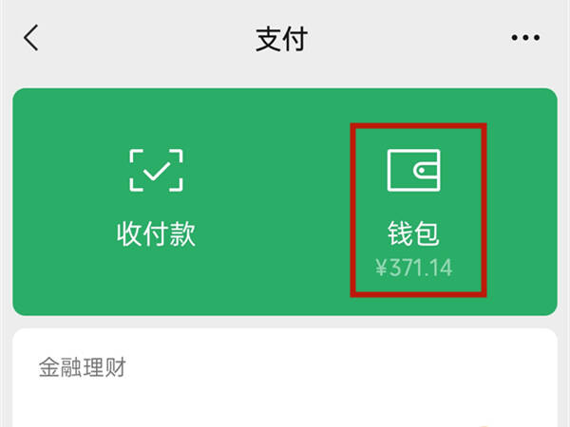This screenshot has height=427, width=570.
Task: Tap the green card between 收付款 and 钱包
Action: coord(273,203)
